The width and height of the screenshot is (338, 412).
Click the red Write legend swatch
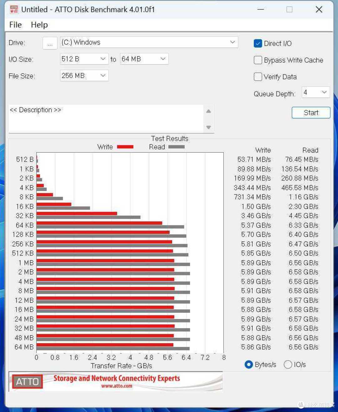[125, 147]
